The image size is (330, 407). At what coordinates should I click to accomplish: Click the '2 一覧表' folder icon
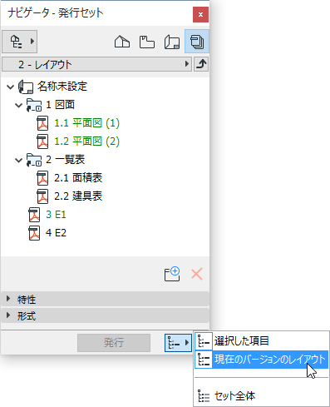(x=34, y=160)
